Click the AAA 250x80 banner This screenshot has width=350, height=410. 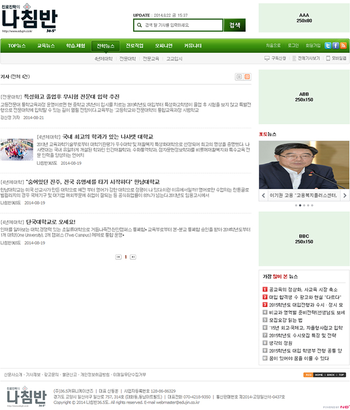coord(304,18)
